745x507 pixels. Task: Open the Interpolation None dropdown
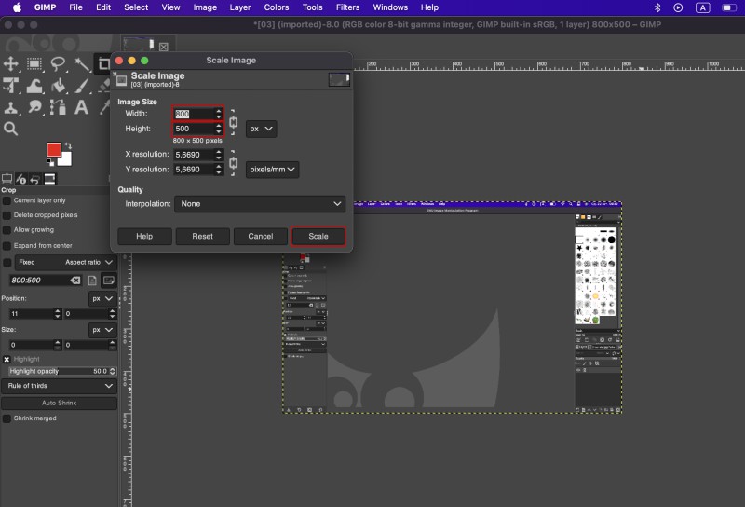coord(260,203)
